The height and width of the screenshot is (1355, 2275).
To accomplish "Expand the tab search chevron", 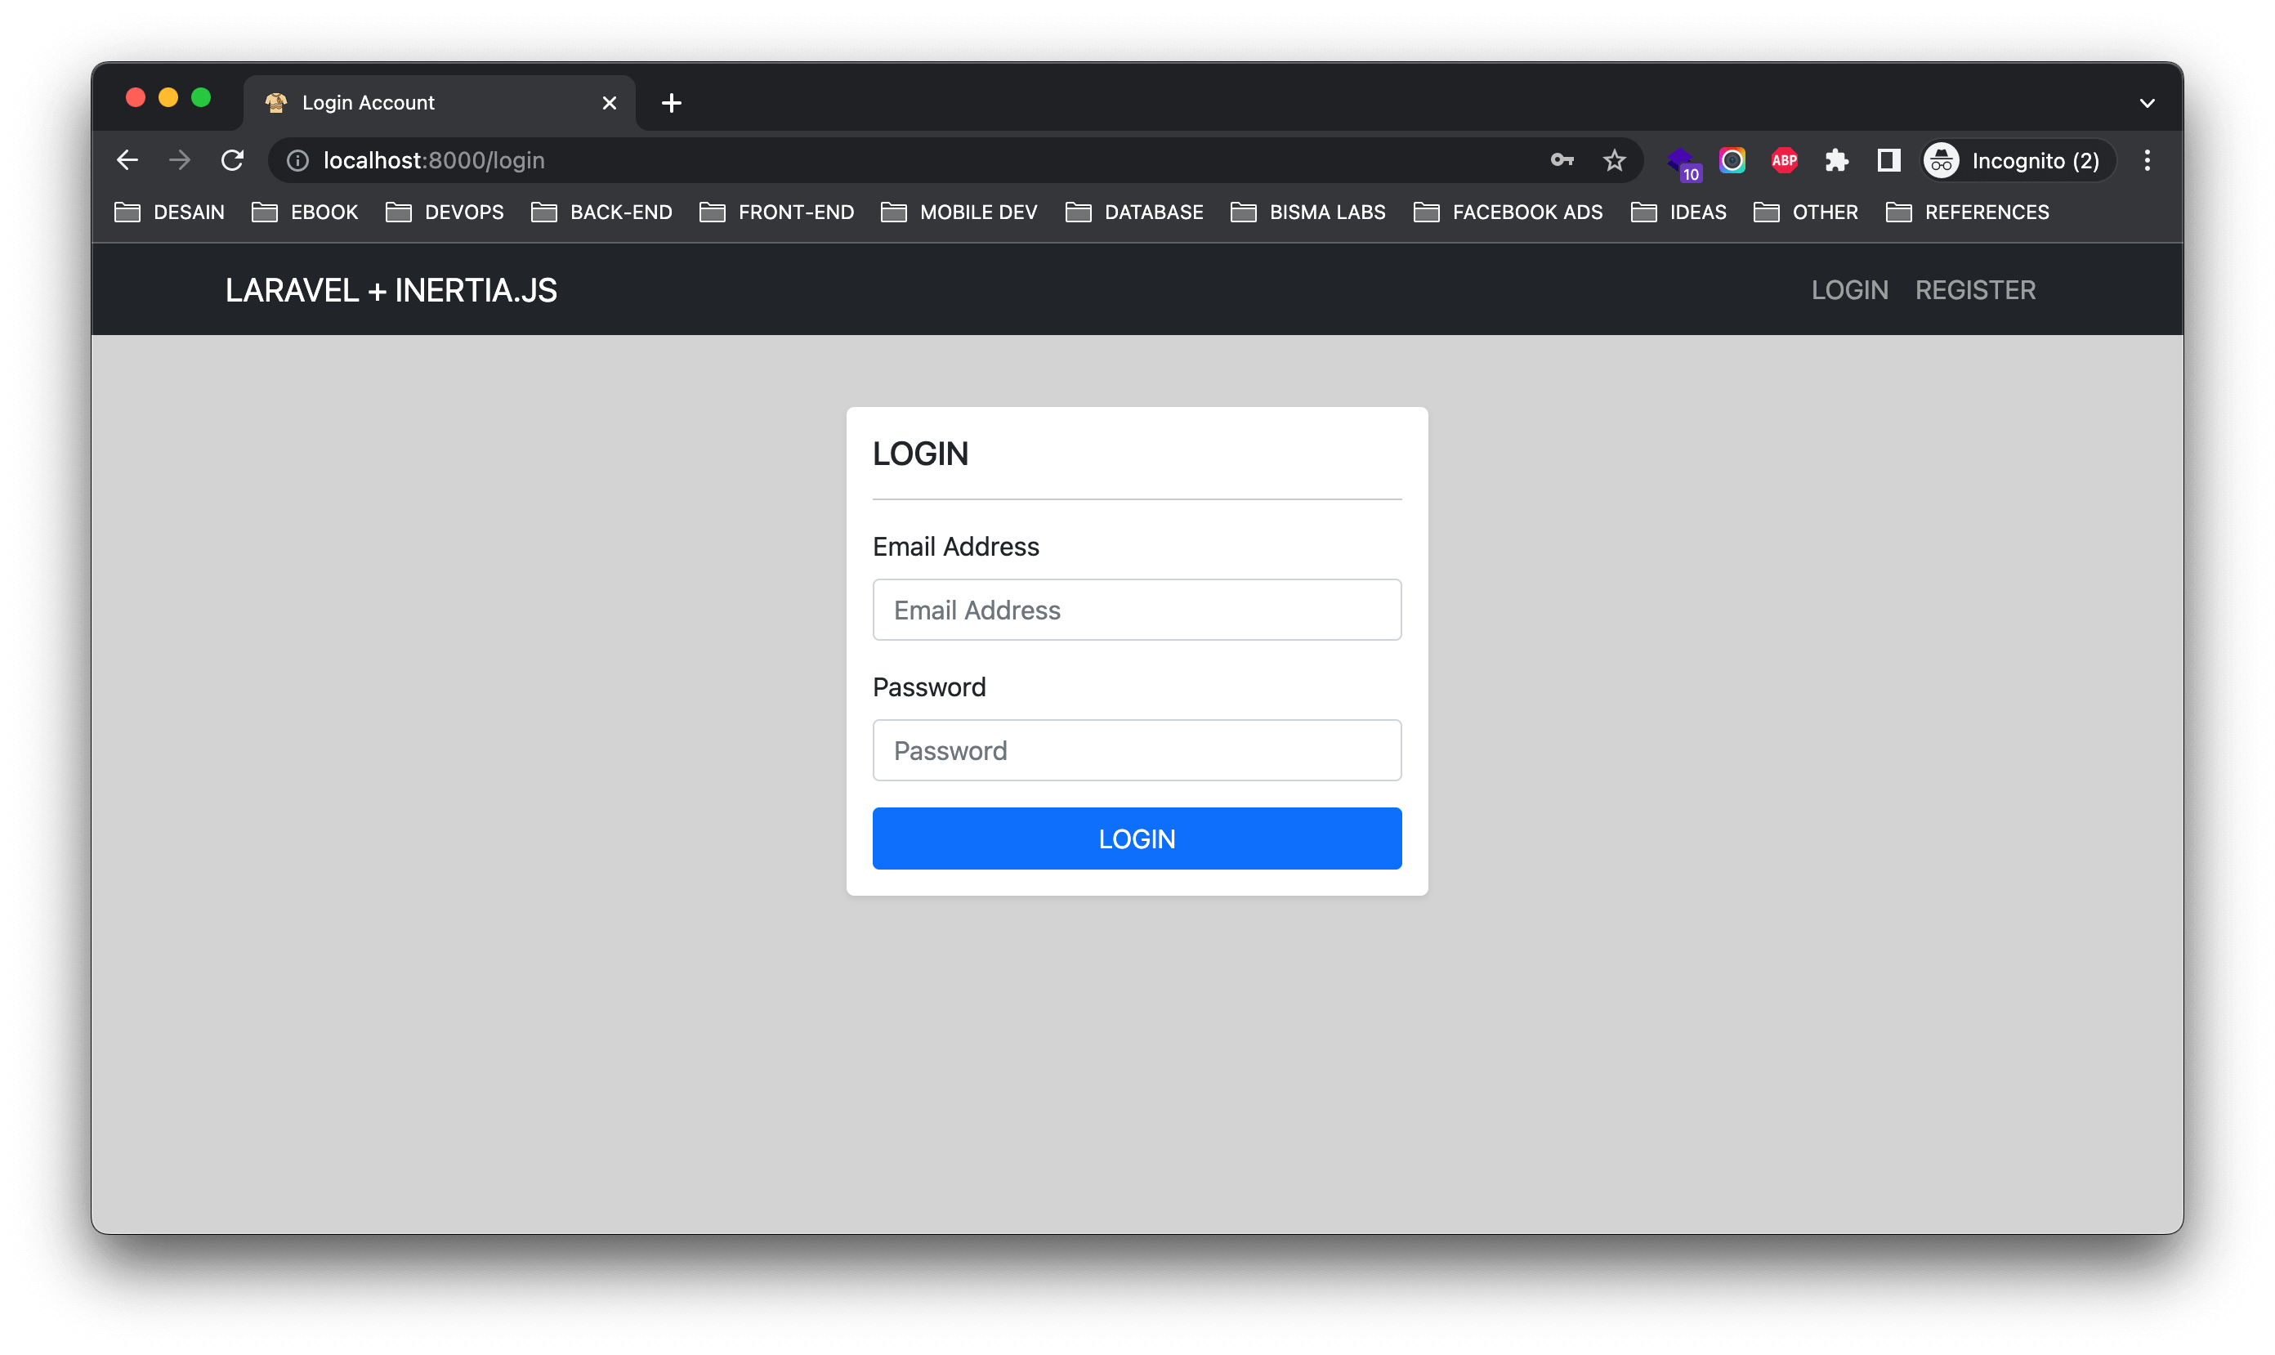I will point(2148,103).
